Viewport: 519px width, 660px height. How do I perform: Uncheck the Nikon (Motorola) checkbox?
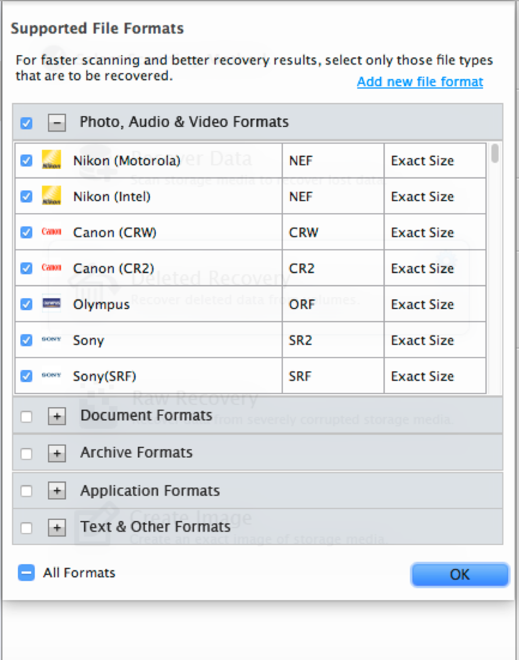(26, 160)
